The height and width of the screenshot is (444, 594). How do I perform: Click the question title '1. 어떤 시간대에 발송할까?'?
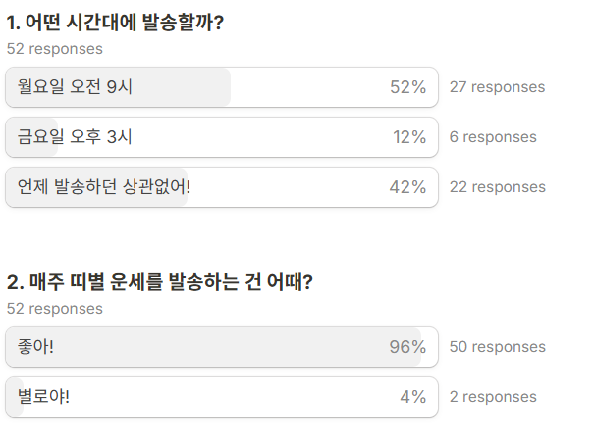click(x=115, y=23)
